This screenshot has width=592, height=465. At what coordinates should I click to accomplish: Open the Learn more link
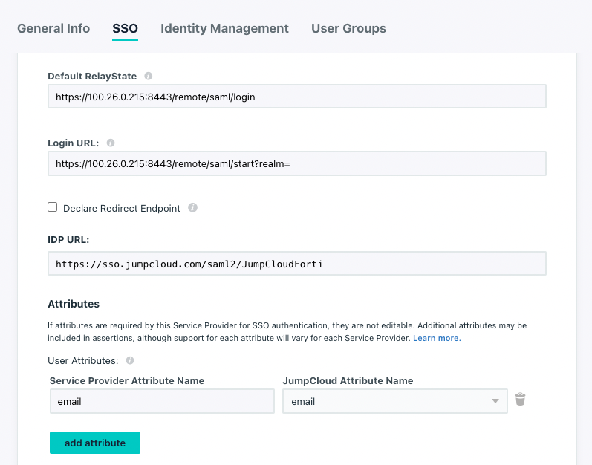click(437, 338)
